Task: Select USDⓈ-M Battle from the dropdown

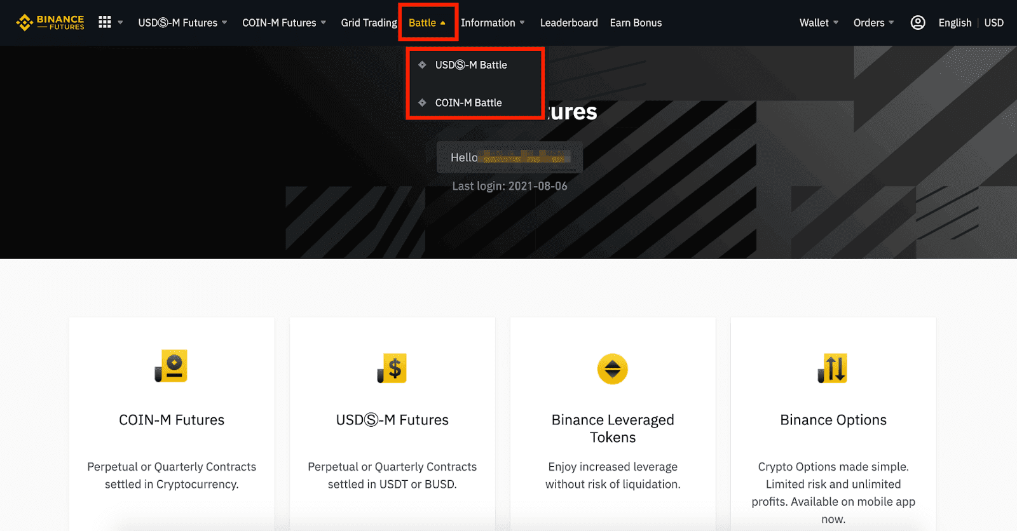Action: (x=471, y=65)
